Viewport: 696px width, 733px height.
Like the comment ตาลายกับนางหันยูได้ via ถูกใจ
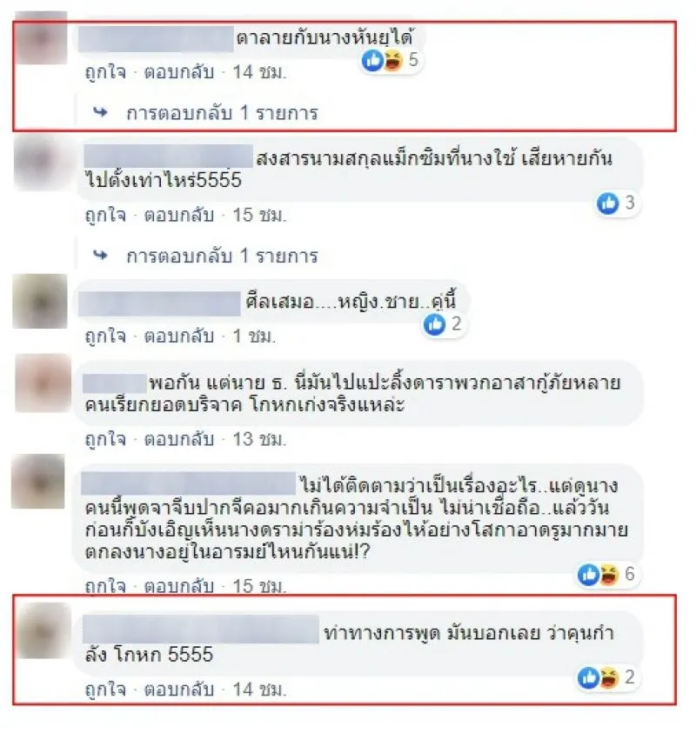105,72
